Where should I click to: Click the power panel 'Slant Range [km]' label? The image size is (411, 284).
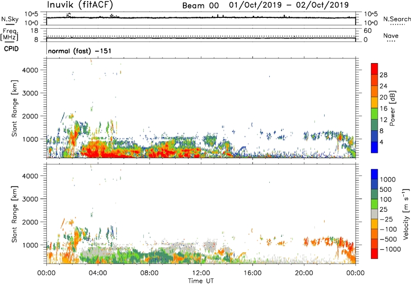(x=14, y=108)
